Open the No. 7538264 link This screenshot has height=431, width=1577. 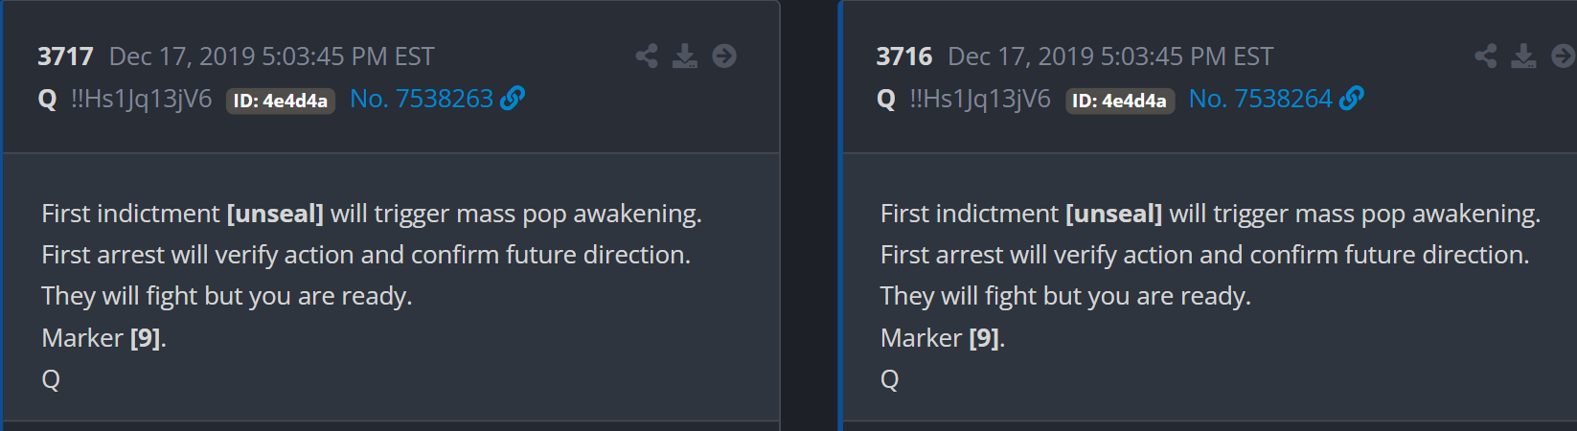pos(1260,99)
